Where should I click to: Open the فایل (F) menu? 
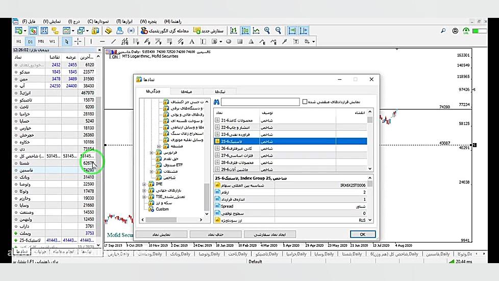(x=29, y=21)
